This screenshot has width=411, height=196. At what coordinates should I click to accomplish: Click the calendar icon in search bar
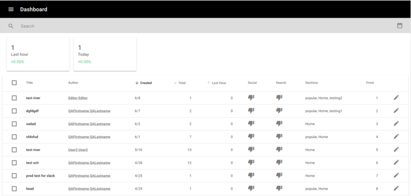pyautogui.click(x=400, y=26)
